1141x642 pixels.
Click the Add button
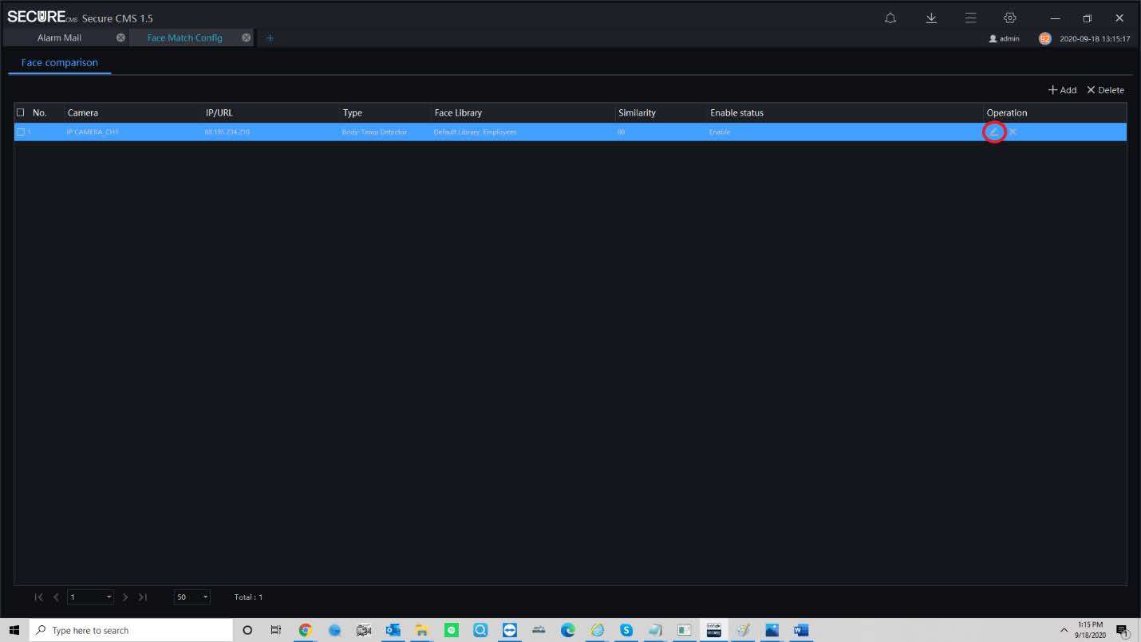(1062, 90)
